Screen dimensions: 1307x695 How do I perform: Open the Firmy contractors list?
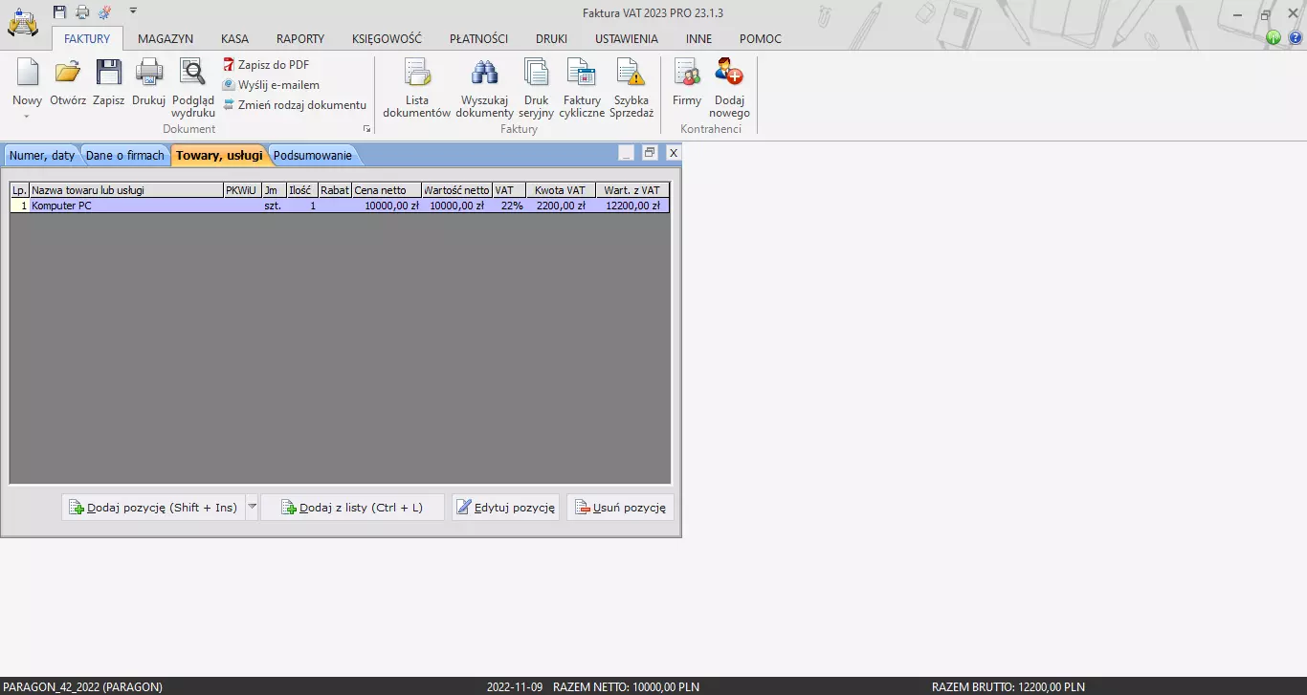click(x=686, y=74)
